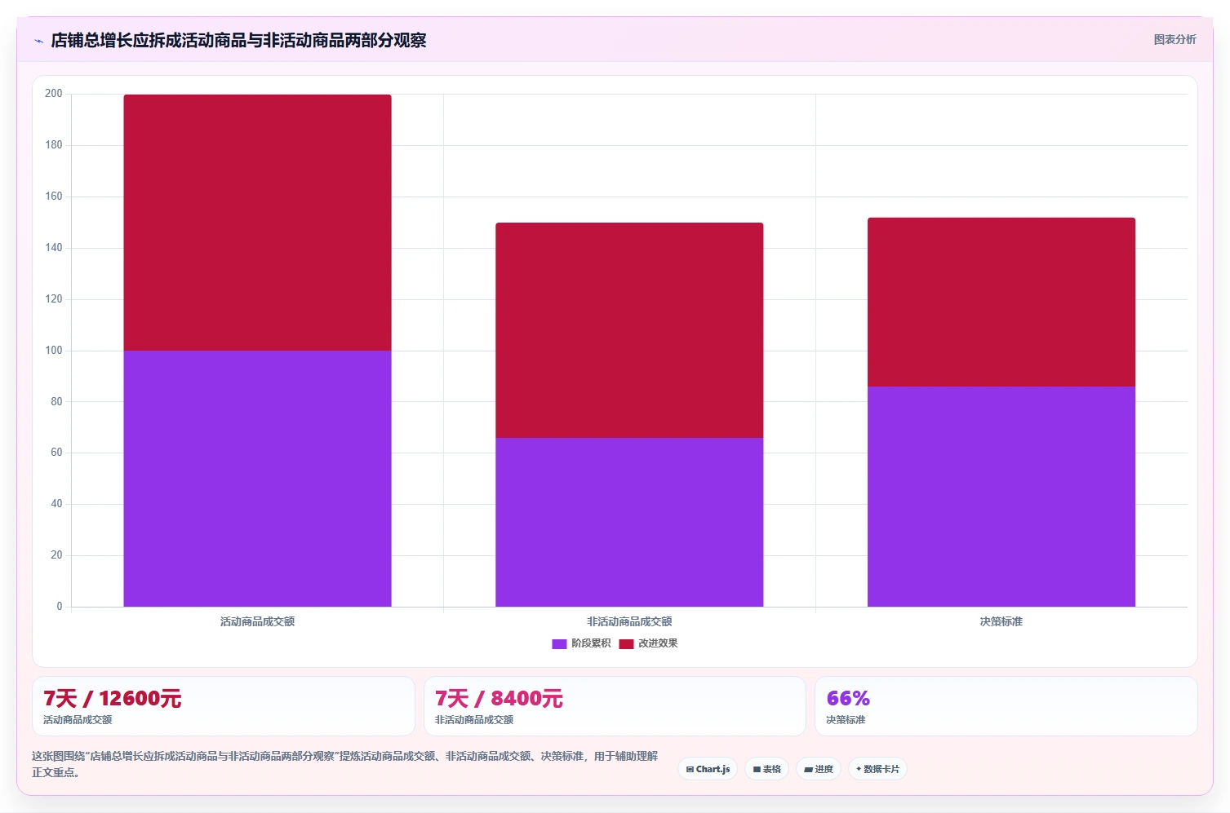Click the 7天 / 8400元 stat value
The image size is (1230, 813).
[x=499, y=698]
